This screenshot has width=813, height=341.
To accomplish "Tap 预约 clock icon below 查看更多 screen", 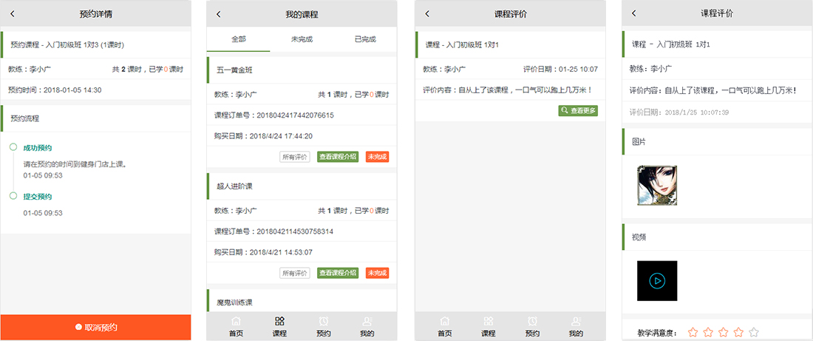I will [532, 326].
